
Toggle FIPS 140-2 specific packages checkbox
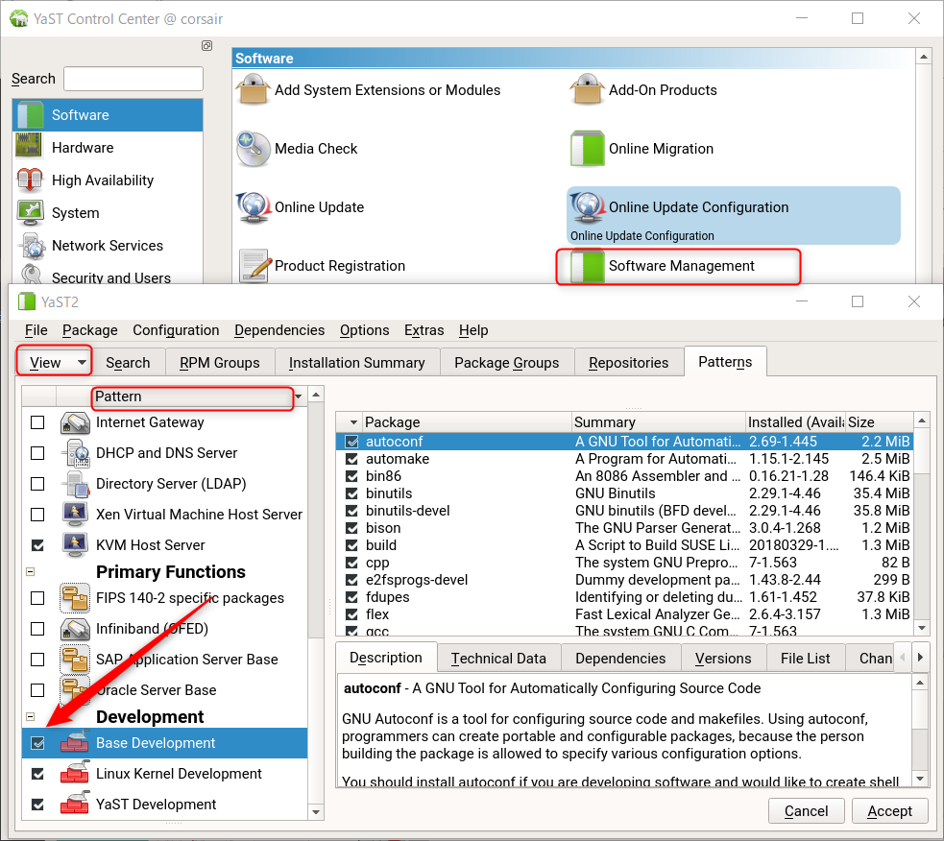coord(37,598)
